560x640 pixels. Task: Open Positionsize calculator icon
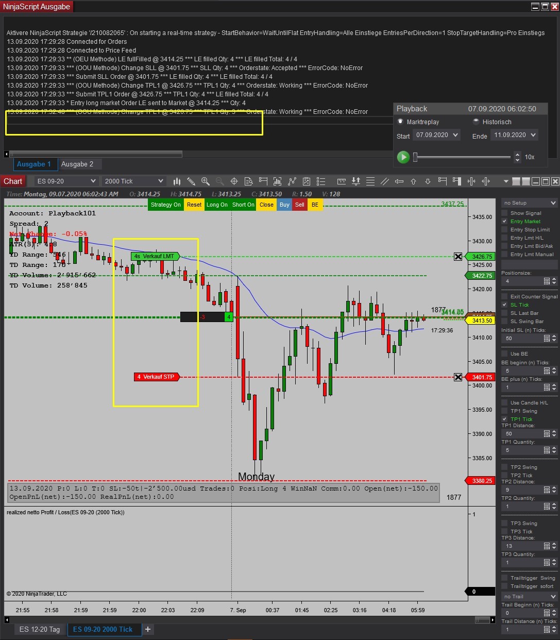[547, 281]
